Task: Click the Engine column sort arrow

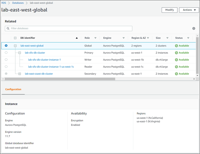Action: click(x=123, y=38)
